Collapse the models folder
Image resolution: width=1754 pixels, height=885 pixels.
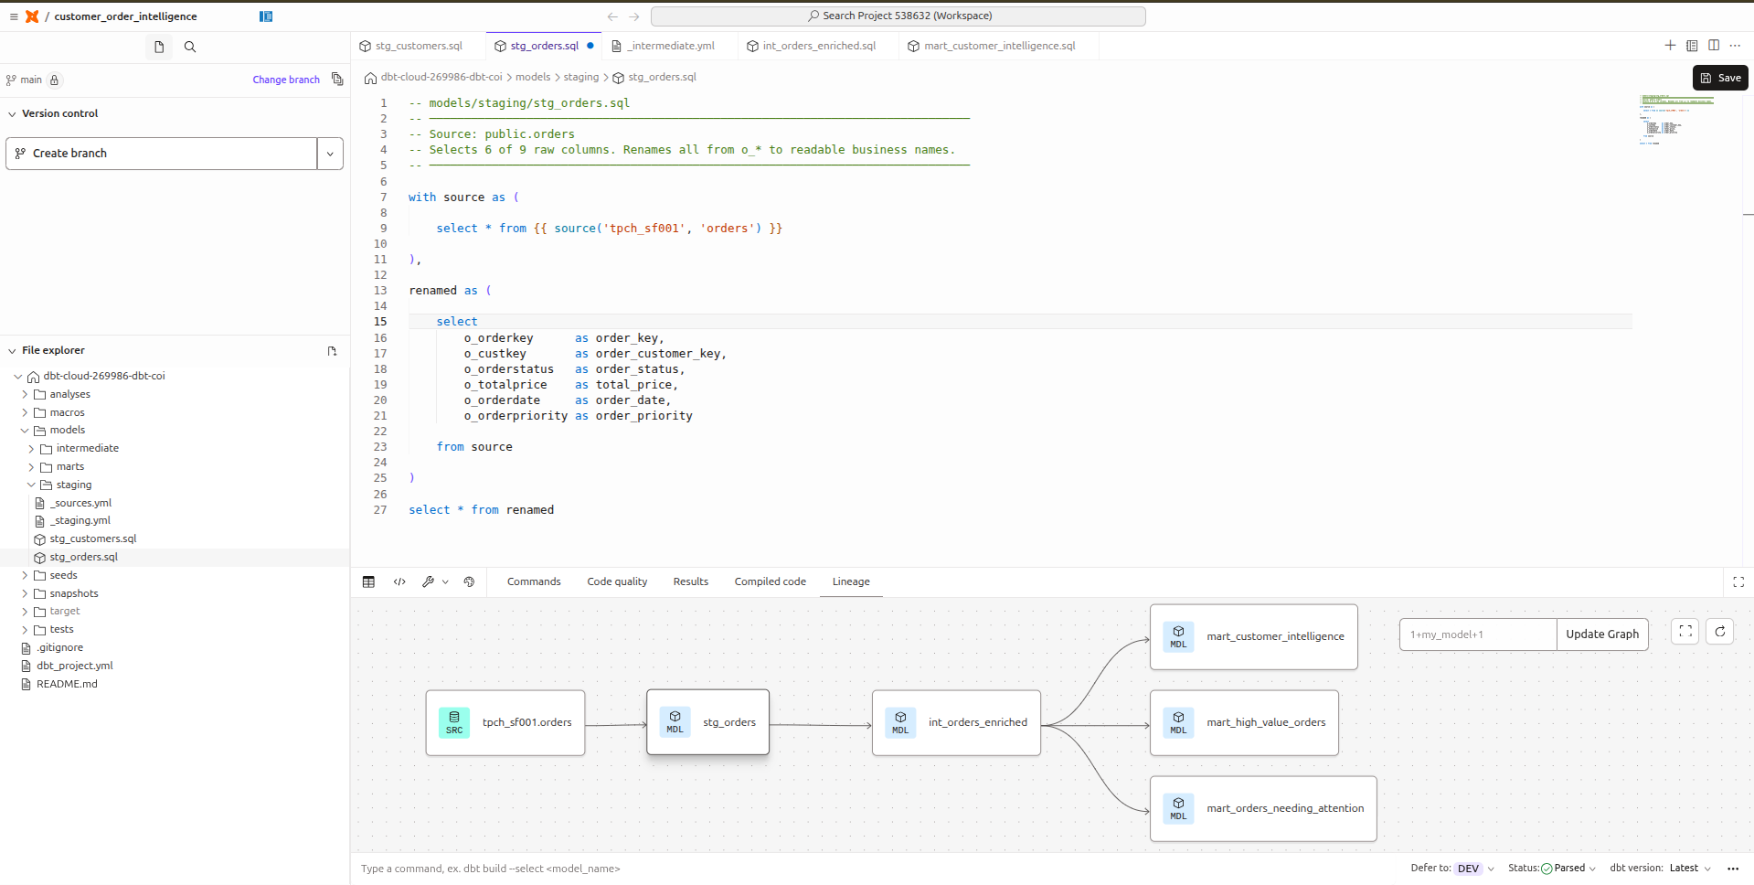pyautogui.click(x=25, y=431)
